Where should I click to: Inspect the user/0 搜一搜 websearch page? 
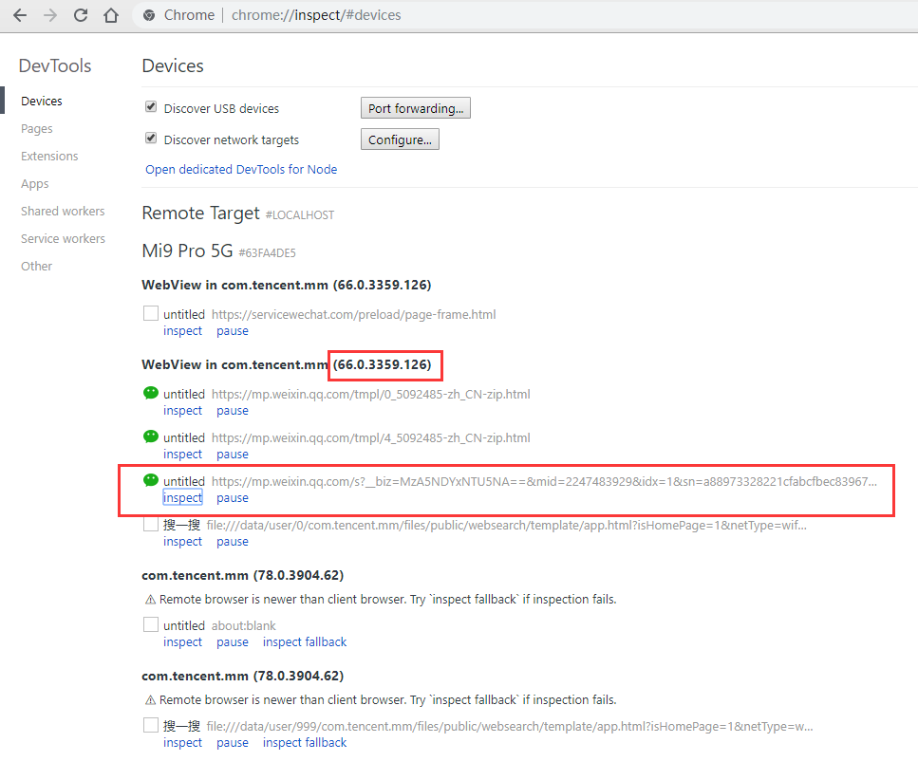tap(182, 542)
